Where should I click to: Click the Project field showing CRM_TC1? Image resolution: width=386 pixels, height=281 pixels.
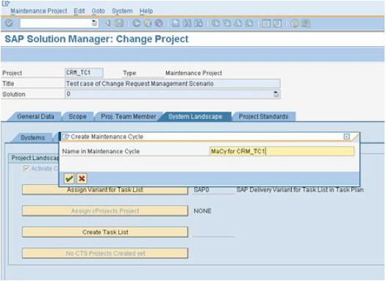click(84, 73)
